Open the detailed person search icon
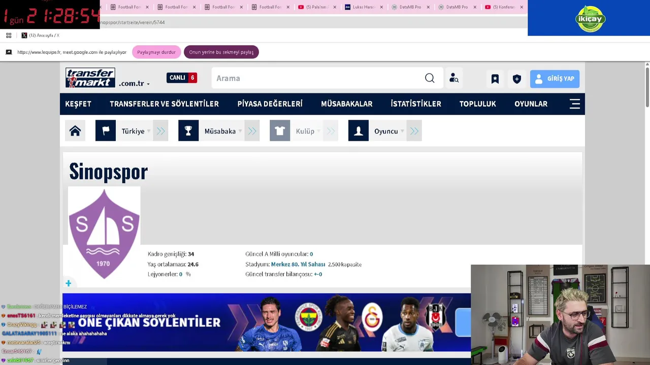Screen dimensions: 650x365 454,78
